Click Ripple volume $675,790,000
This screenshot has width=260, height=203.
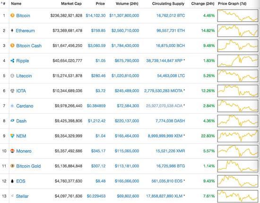click(127, 61)
